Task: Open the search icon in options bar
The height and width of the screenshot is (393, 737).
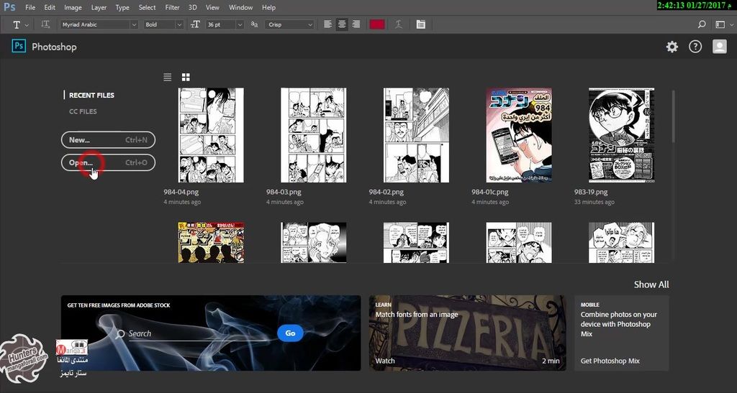Action: point(702,24)
